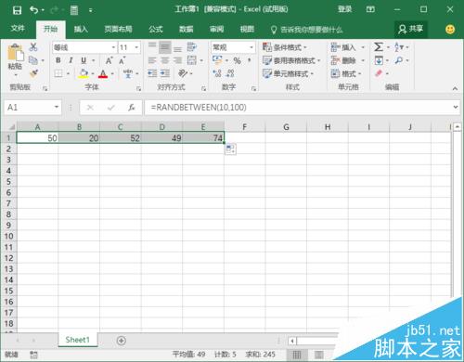Add a new sheet with plus button
Image resolution: width=464 pixels, height=362 pixels.
click(x=122, y=341)
